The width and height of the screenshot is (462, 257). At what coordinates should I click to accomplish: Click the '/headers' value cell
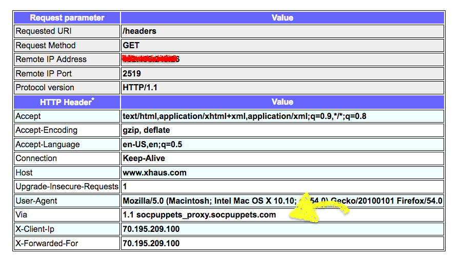282,31
